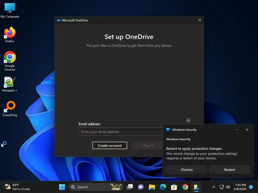The image size is (258, 193).
Task: Open the Windows Start menu
Action: coord(62,187)
